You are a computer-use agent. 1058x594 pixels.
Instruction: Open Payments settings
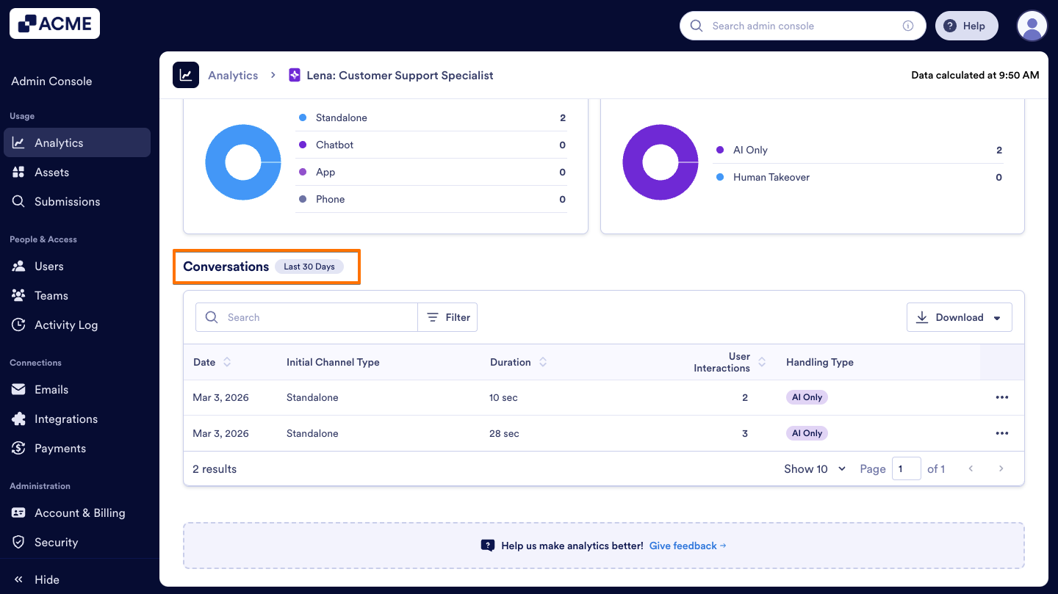coord(61,448)
